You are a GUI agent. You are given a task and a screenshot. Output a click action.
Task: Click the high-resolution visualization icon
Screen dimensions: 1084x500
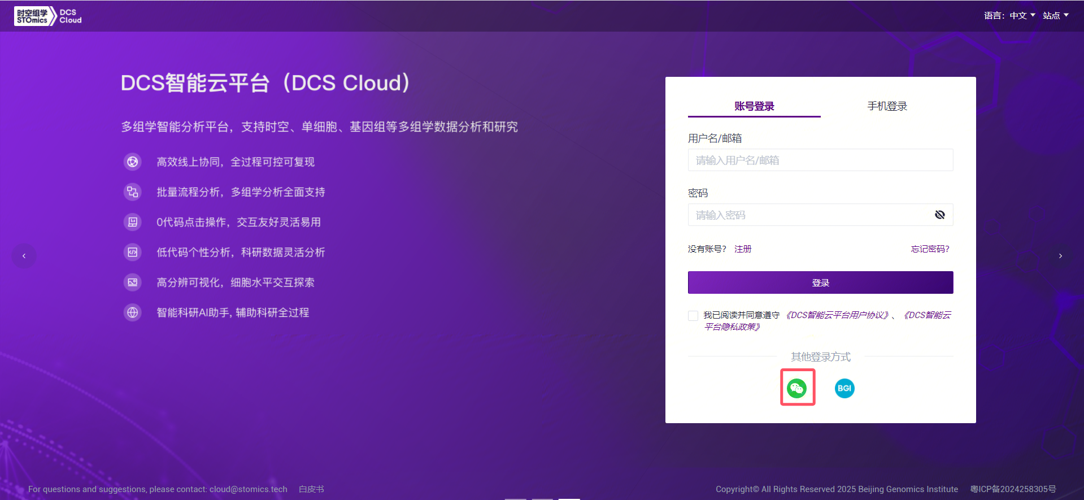click(133, 282)
